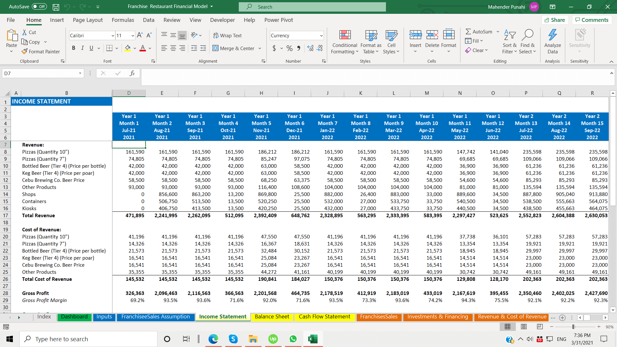Collapse the ribbon with chevron
The image size is (617, 347).
611,61
